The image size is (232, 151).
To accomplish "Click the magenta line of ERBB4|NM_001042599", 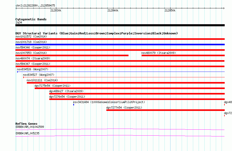I will coord(120,129).
